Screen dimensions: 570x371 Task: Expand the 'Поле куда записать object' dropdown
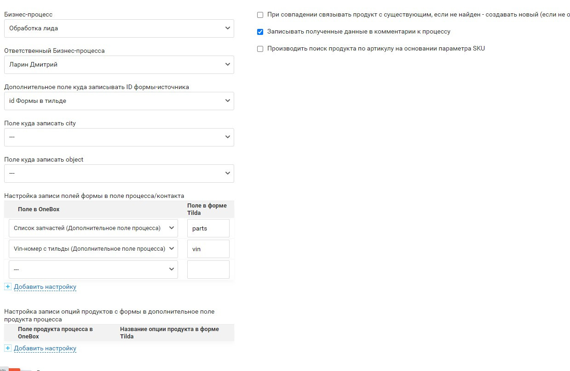tap(119, 174)
